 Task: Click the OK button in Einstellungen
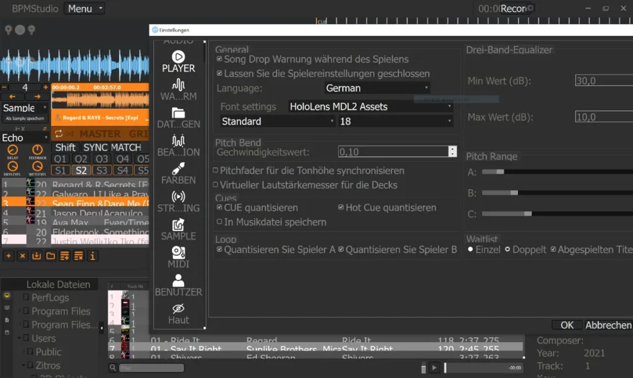point(567,325)
